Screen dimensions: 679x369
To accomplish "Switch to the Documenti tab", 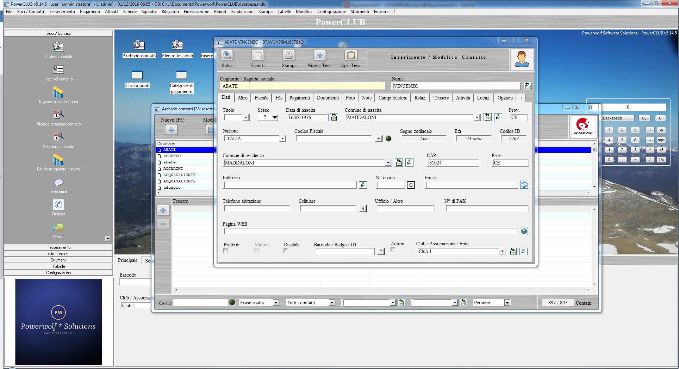I will [x=328, y=98].
